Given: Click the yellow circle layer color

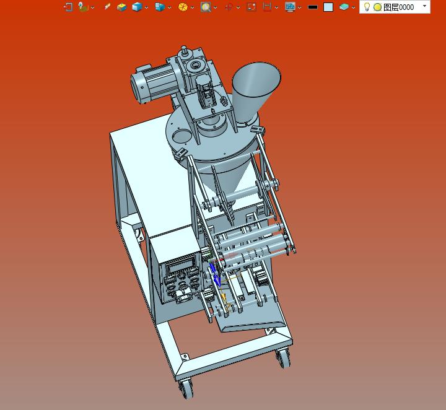Looking at the screenshot, I should pos(377,7).
